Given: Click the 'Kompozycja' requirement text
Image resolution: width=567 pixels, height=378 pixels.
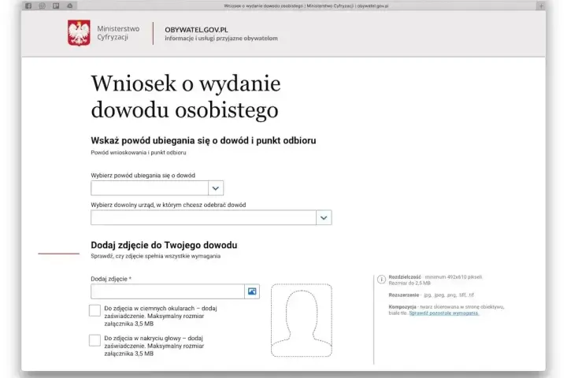Looking at the screenshot, I should [x=447, y=310].
